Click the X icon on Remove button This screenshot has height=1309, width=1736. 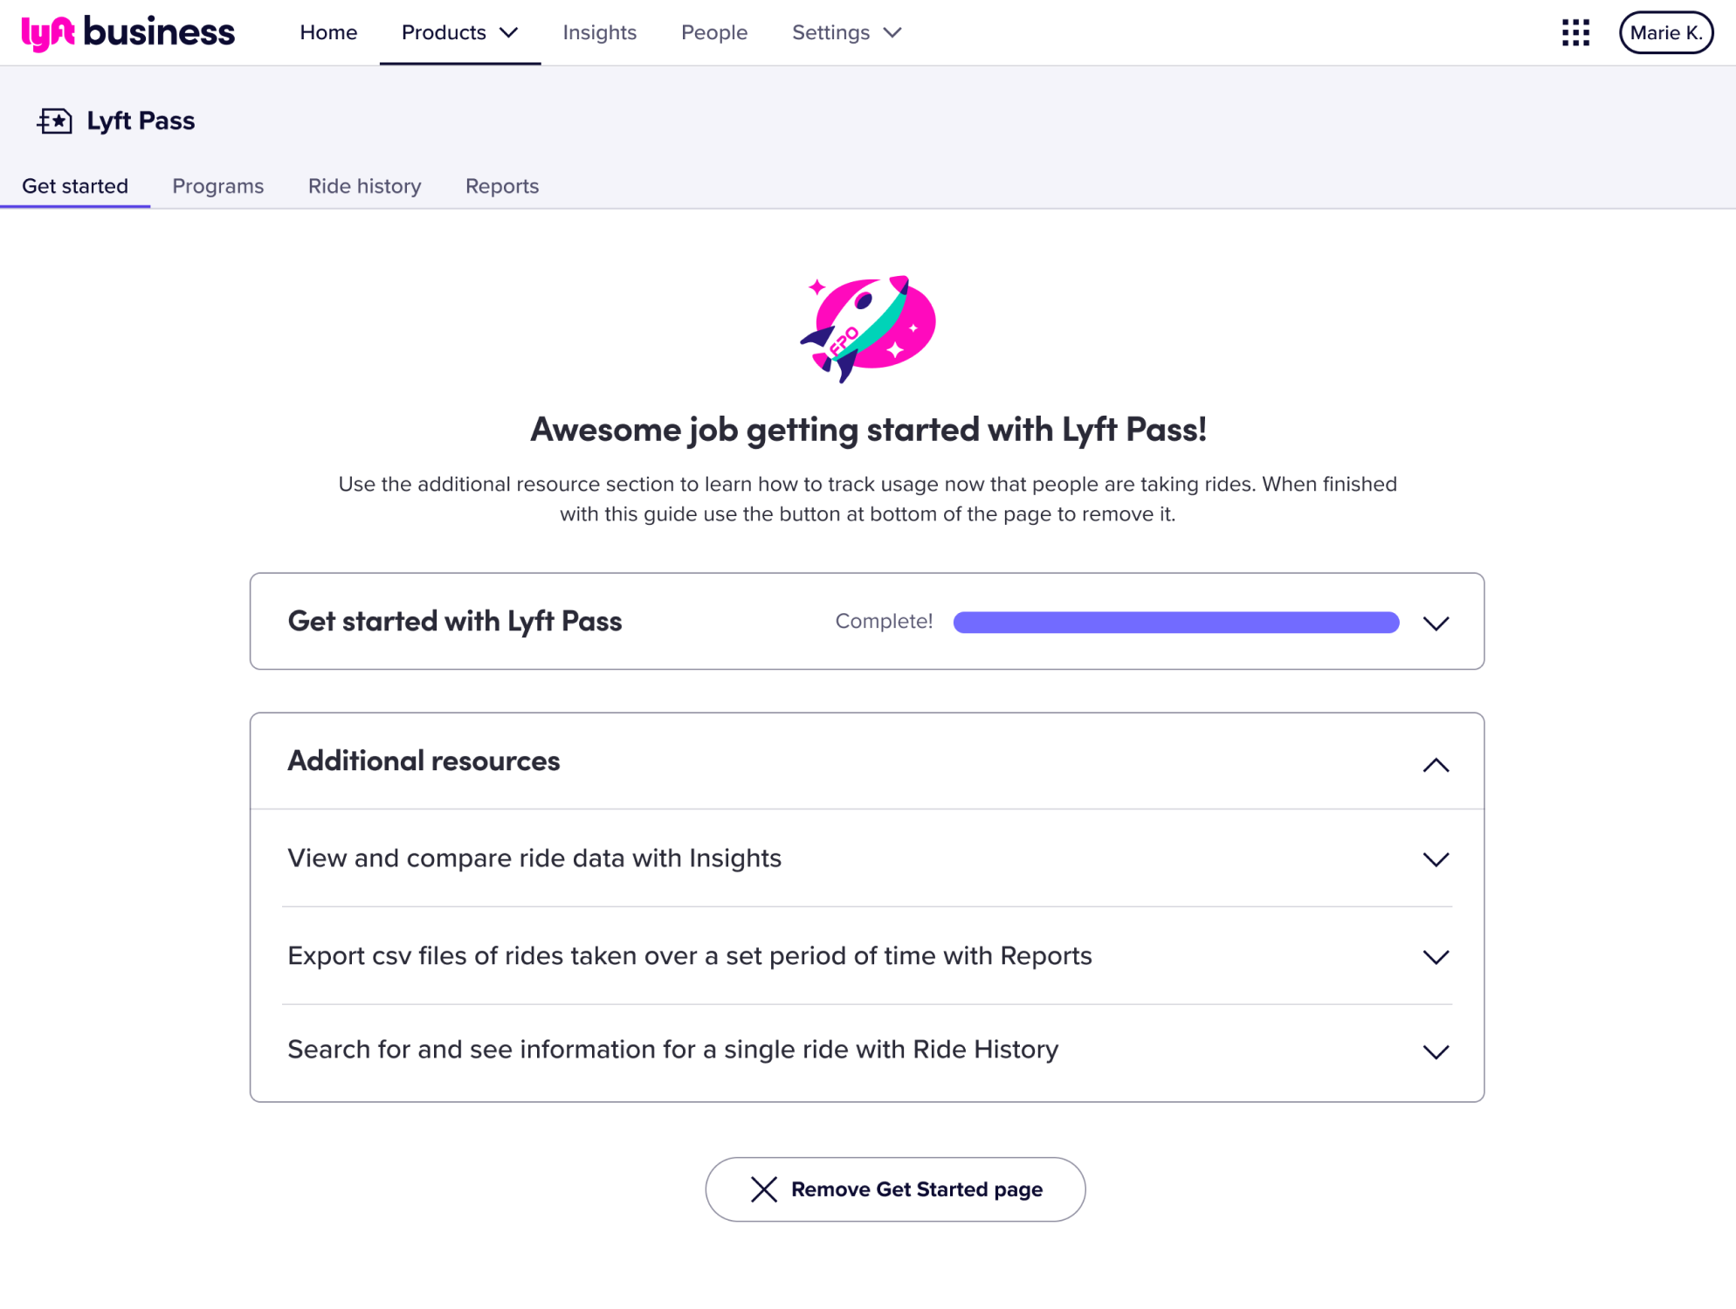point(763,1189)
